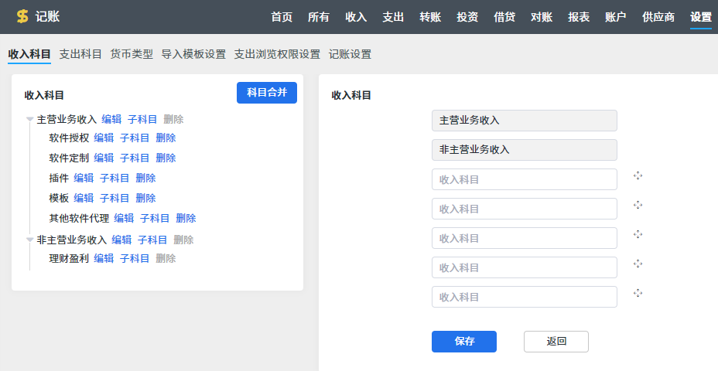Collapse the 非主营业务收入 tree node
This screenshot has height=371, width=718.
tap(29, 240)
